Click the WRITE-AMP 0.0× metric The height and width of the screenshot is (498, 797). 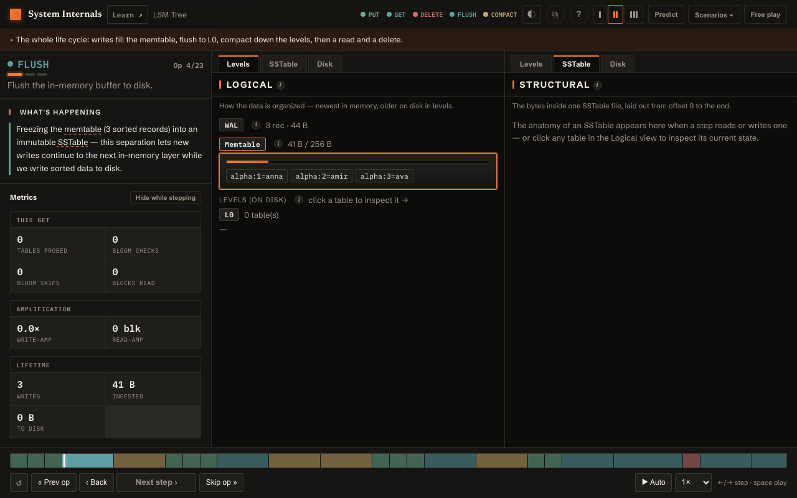(x=58, y=333)
